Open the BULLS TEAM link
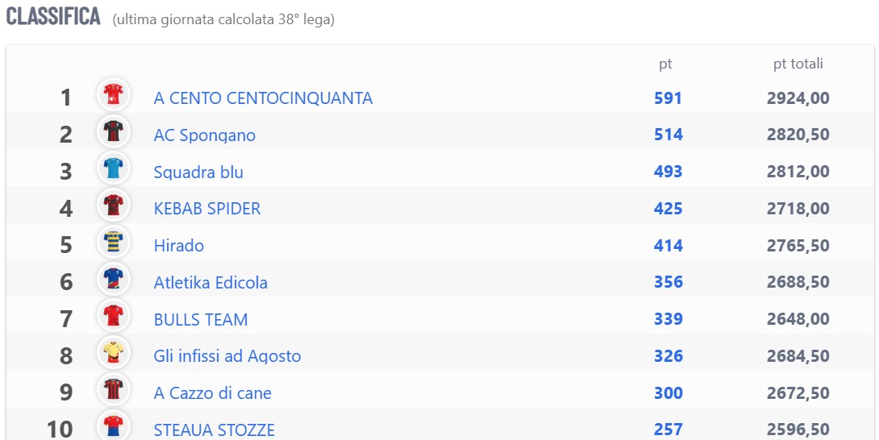This screenshot has height=440, width=879. [x=201, y=319]
